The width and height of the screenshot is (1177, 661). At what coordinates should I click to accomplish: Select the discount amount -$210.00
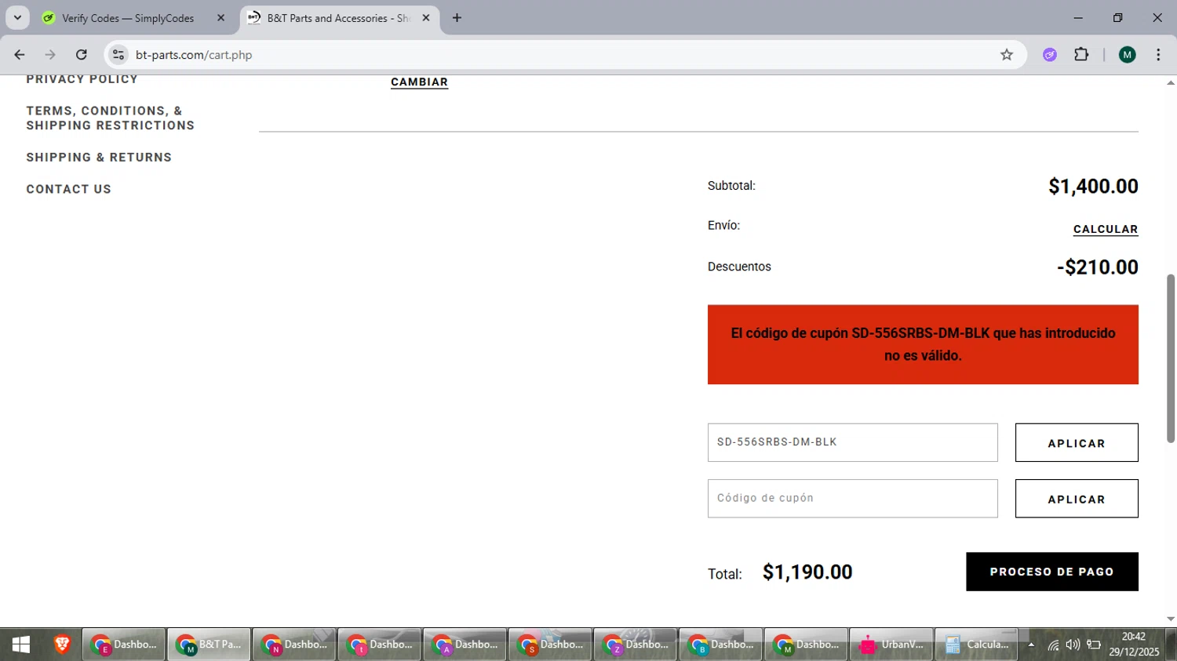click(1097, 267)
